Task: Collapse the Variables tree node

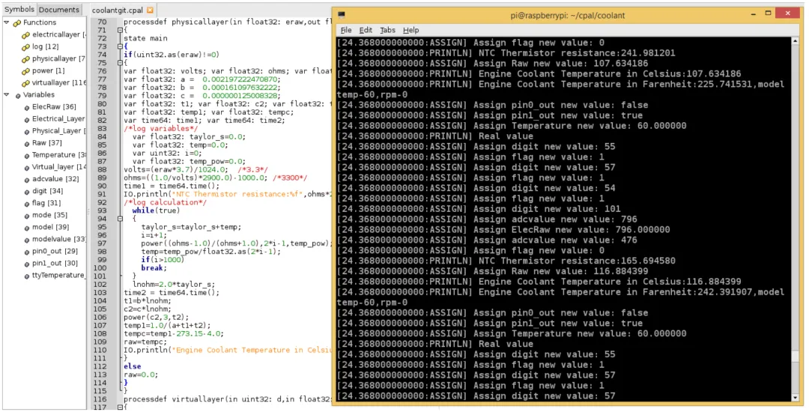Action: click(7, 95)
